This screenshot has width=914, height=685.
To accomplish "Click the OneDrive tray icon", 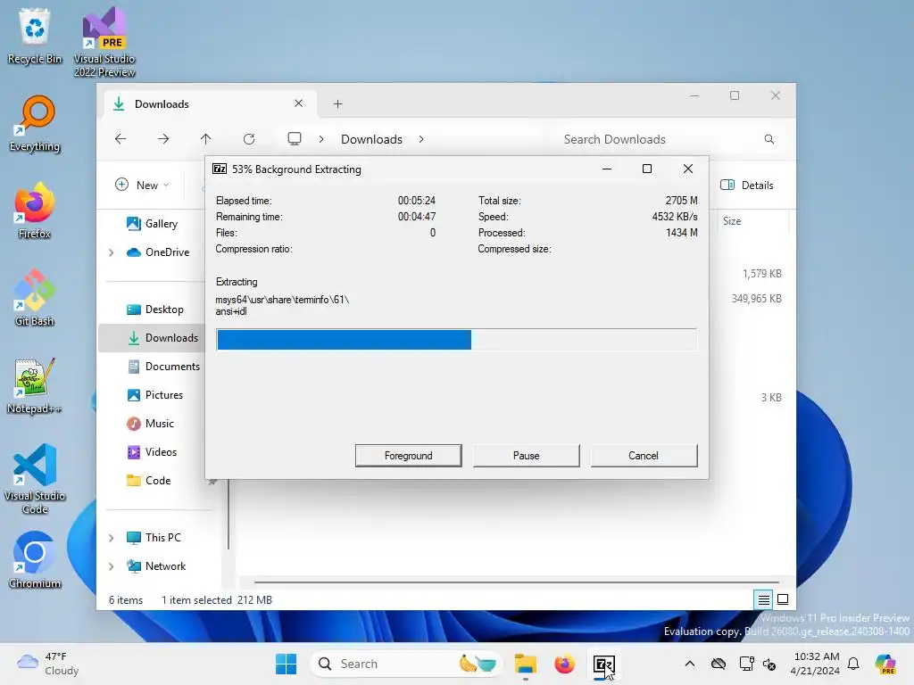I will point(719,664).
